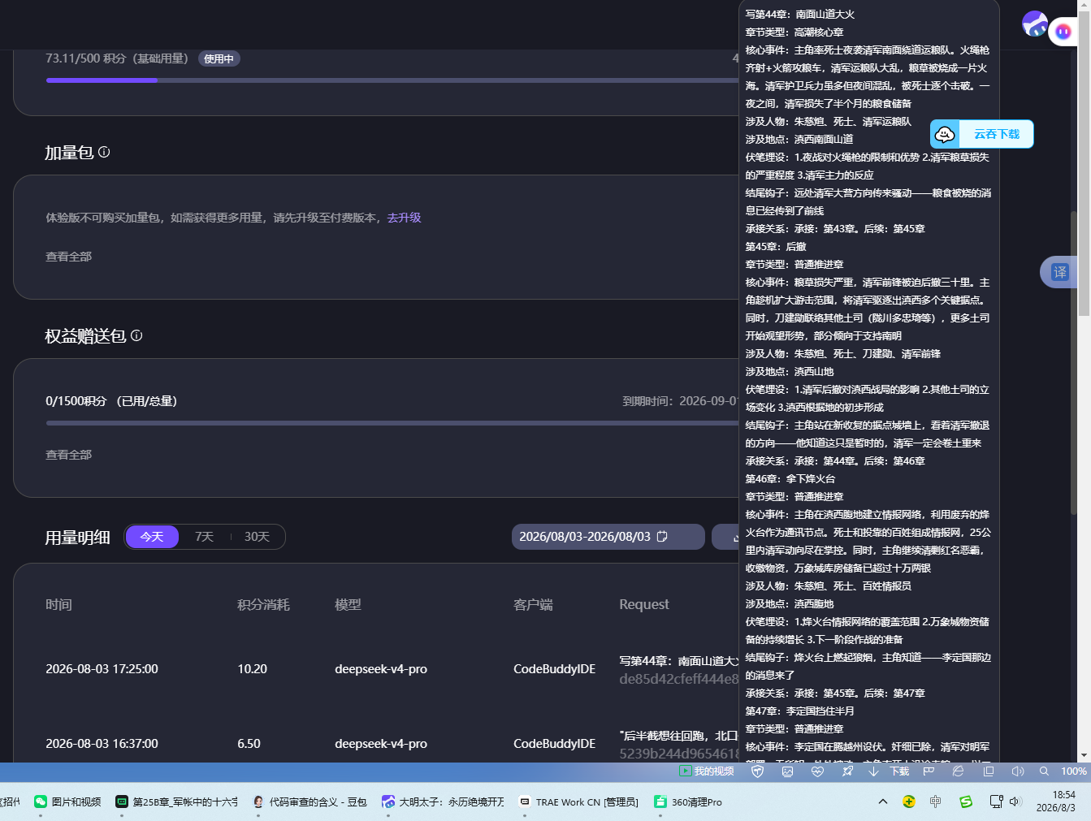Click the info icon next to 权益赠送包

tap(136, 335)
